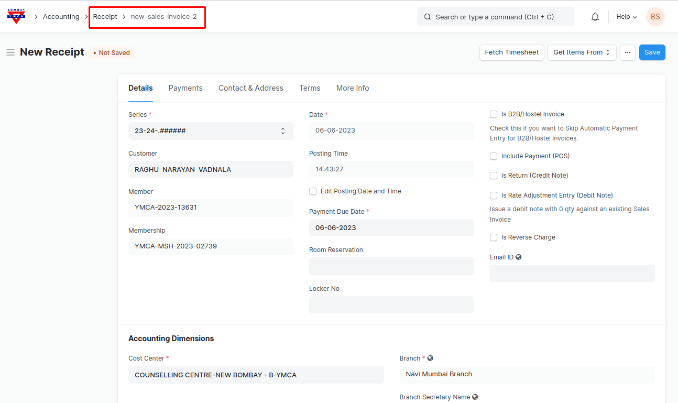The height and width of the screenshot is (403, 678).
Task: Click globe icon beside Branch label
Action: [x=430, y=358]
